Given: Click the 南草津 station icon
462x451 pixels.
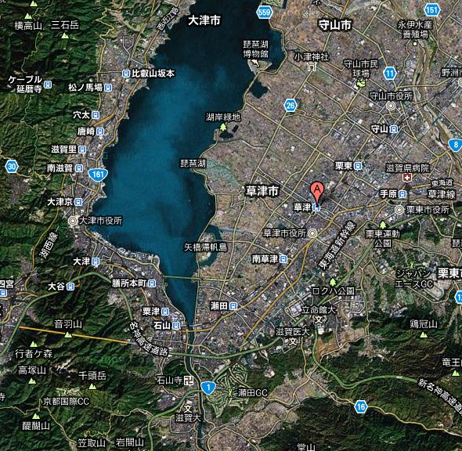Looking at the screenshot, I should tap(283, 259).
